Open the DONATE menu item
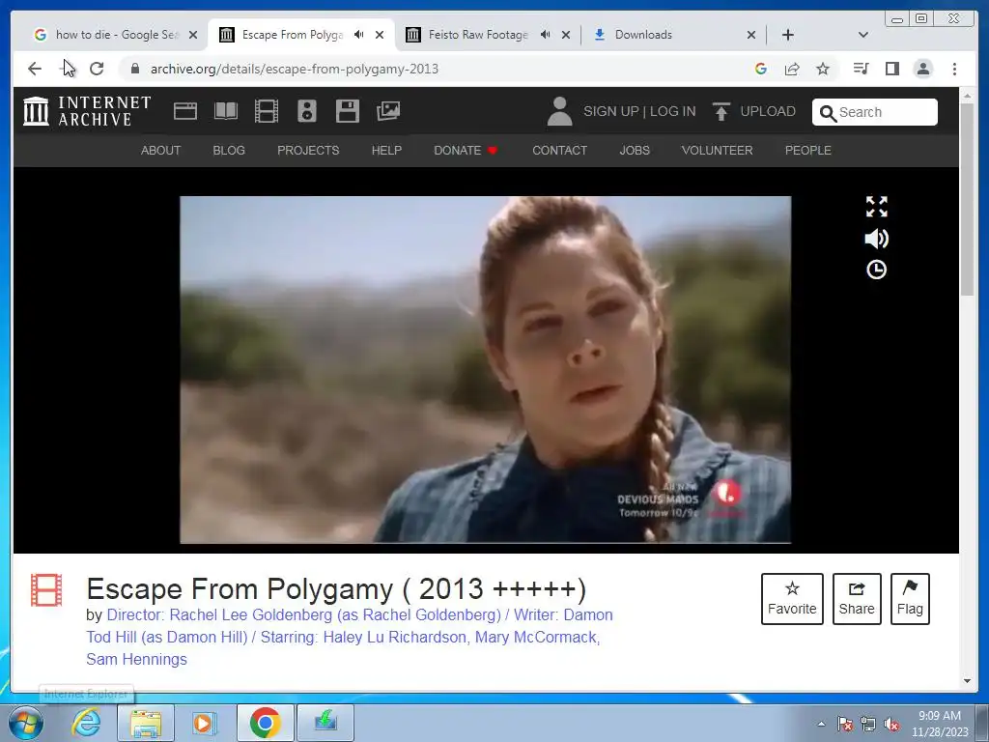 (466, 150)
